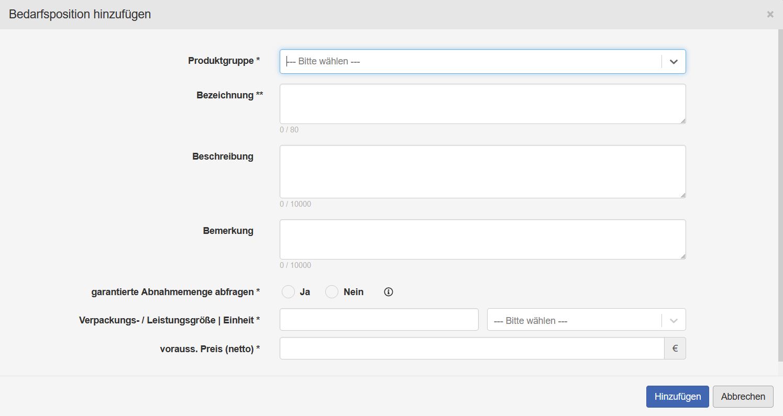
Task: Select the Nein radio button
Action: click(x=332, y=291)
